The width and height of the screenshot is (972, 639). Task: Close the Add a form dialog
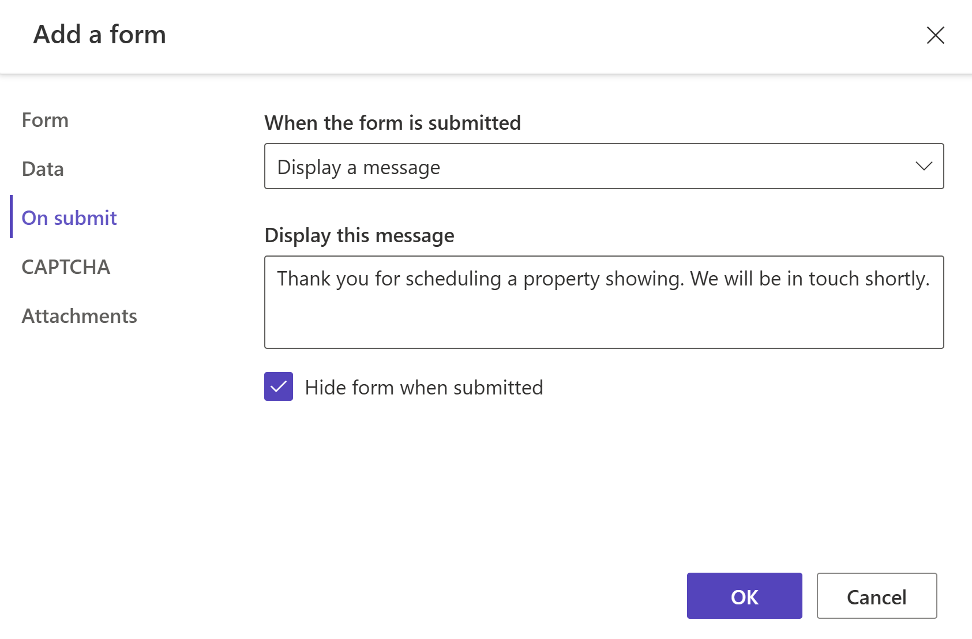(935, 36)
